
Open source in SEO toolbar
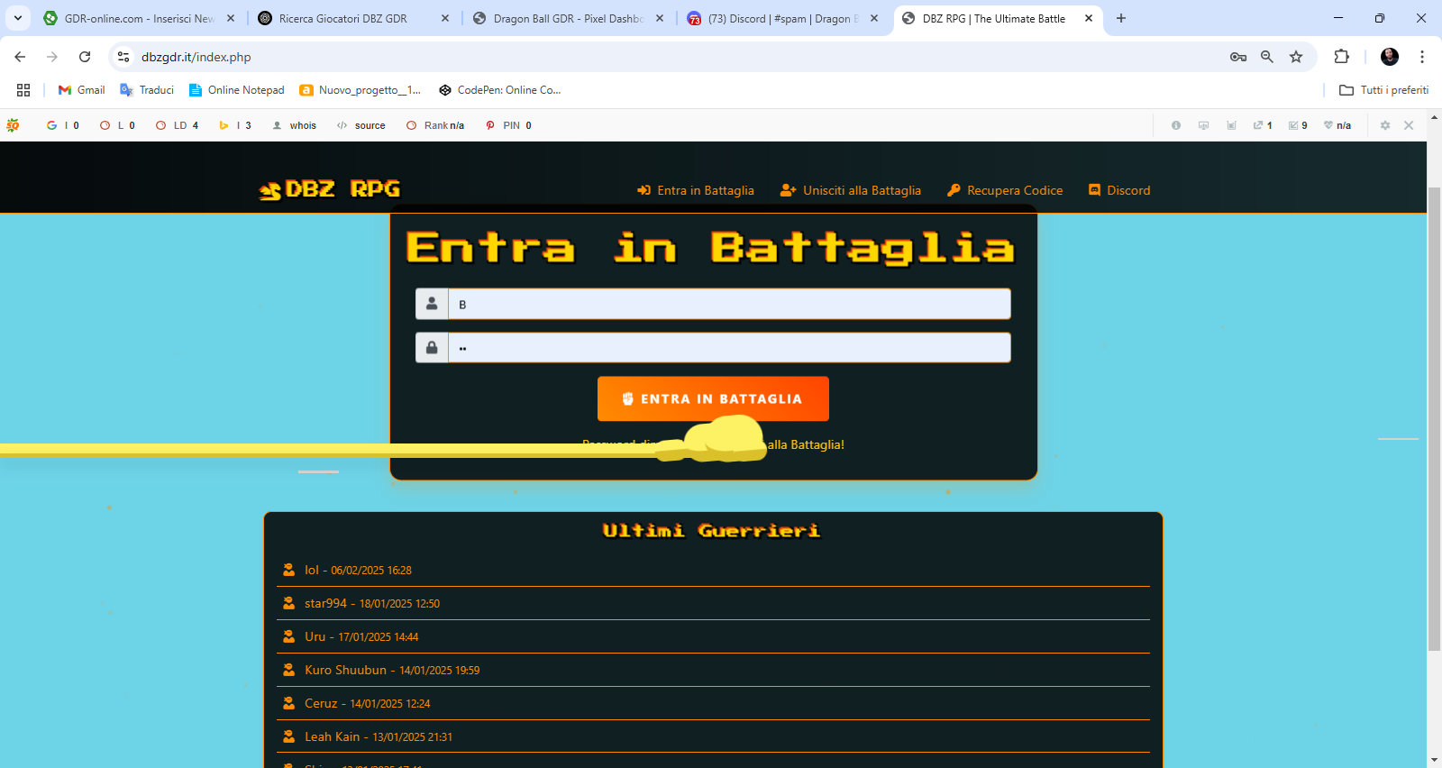361,125
